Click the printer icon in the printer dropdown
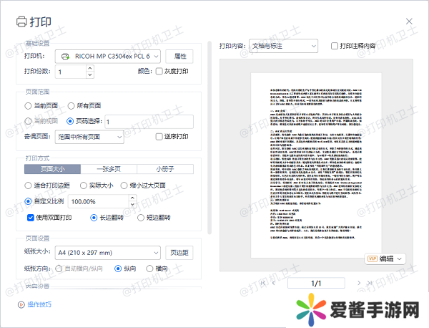 66,56
